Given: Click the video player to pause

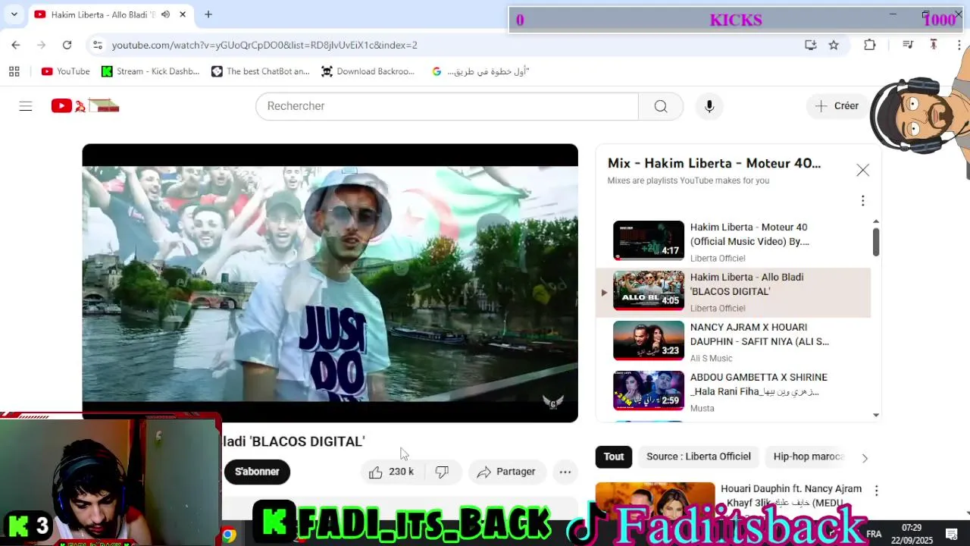Looking at the screenshot, I should click(x=330, y=283).
